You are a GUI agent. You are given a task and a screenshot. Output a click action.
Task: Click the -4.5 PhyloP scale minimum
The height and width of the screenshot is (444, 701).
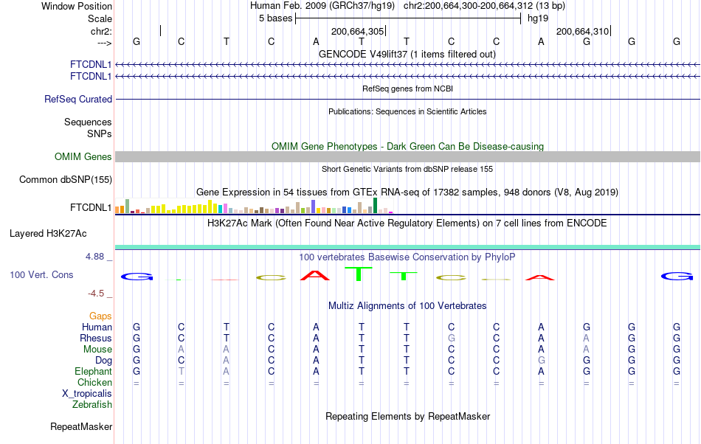pyautogui.click(x=96, y=293)
